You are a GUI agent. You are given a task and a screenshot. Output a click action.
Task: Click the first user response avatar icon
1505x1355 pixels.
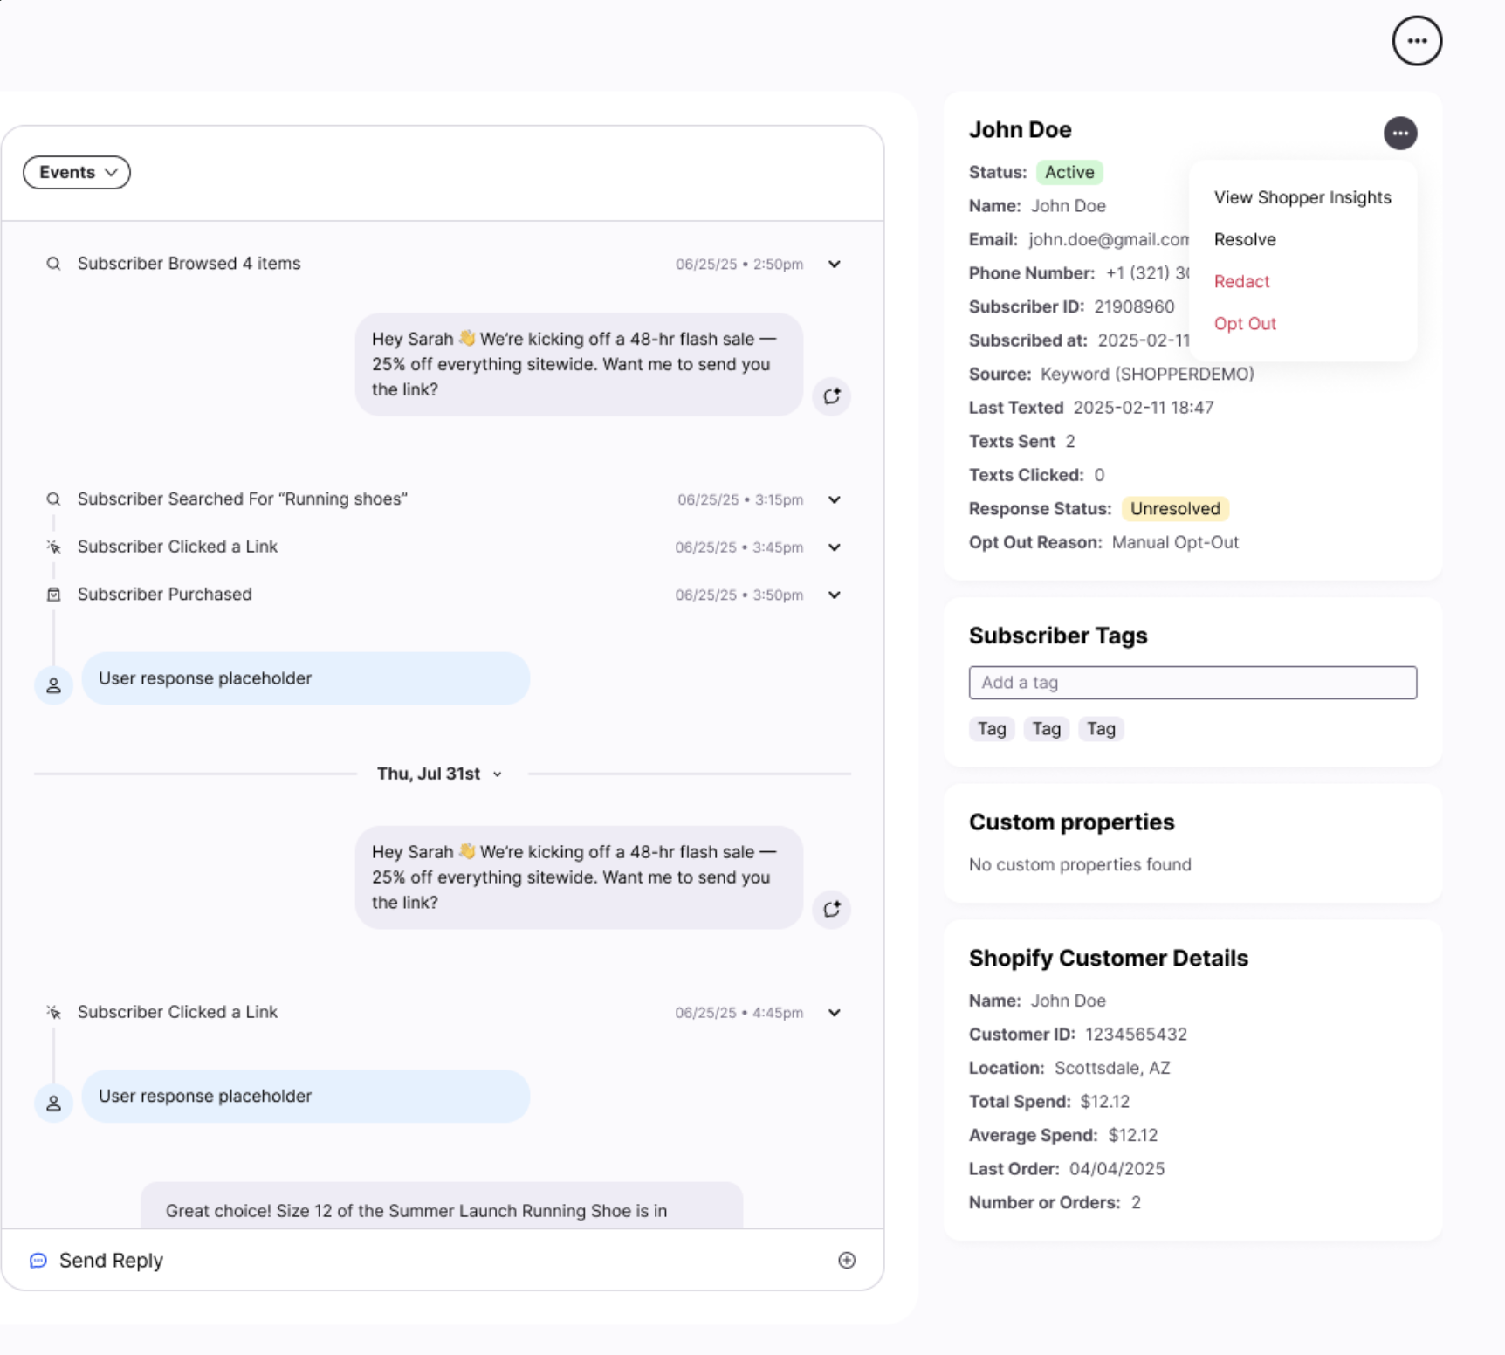tap(53, 685)
